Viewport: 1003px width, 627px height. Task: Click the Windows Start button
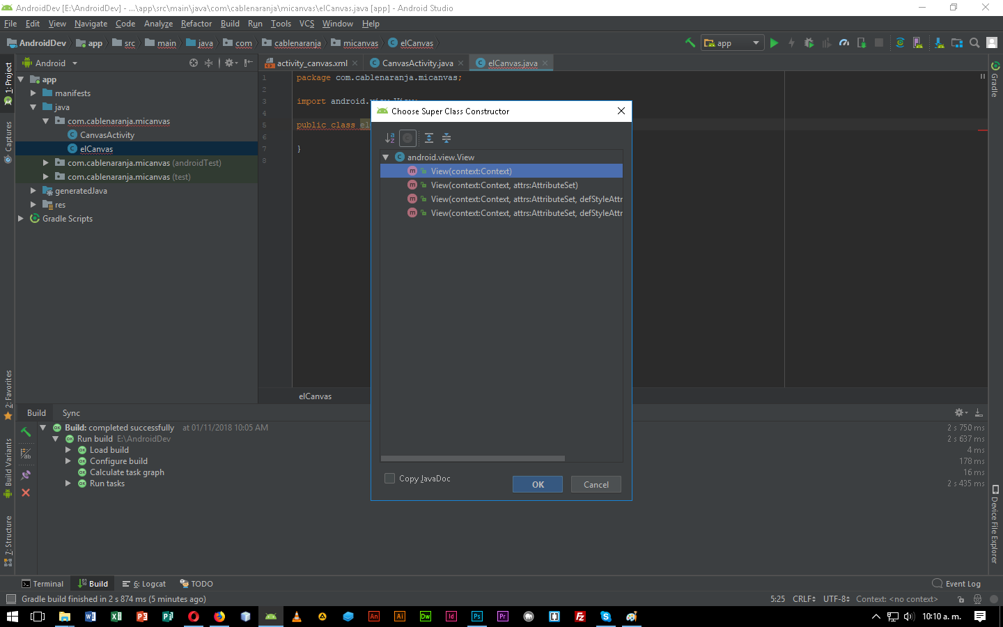tap(12, 617)
